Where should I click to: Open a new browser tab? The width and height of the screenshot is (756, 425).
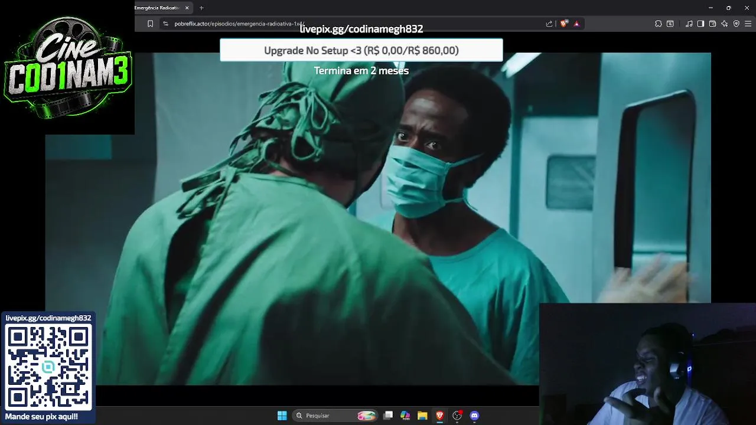[x=201, y=8]
